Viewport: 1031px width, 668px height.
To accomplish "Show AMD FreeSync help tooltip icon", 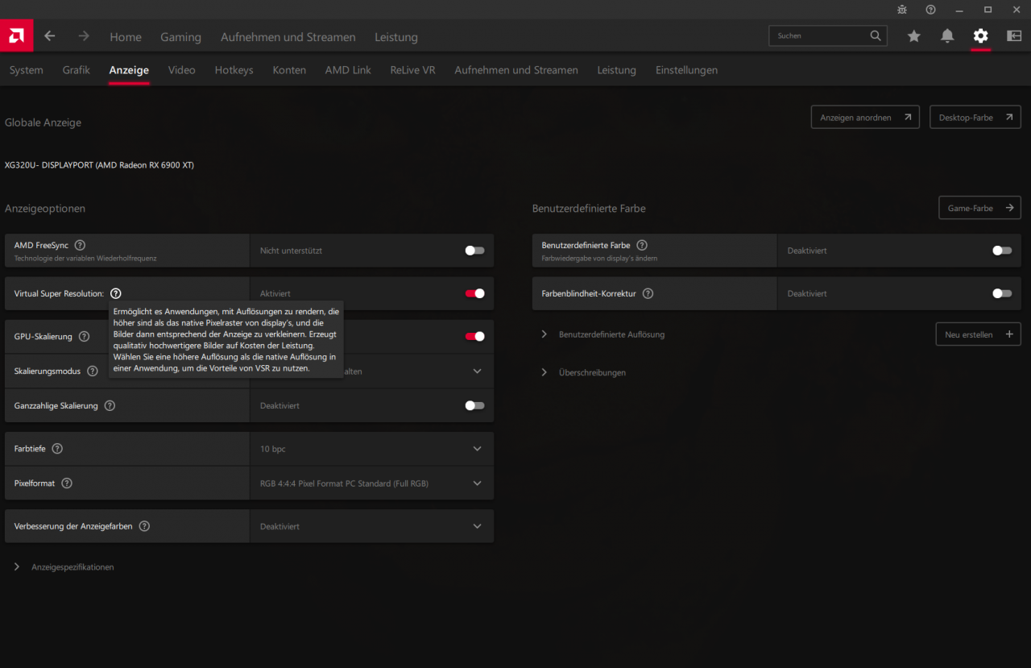I will (80, 245).
